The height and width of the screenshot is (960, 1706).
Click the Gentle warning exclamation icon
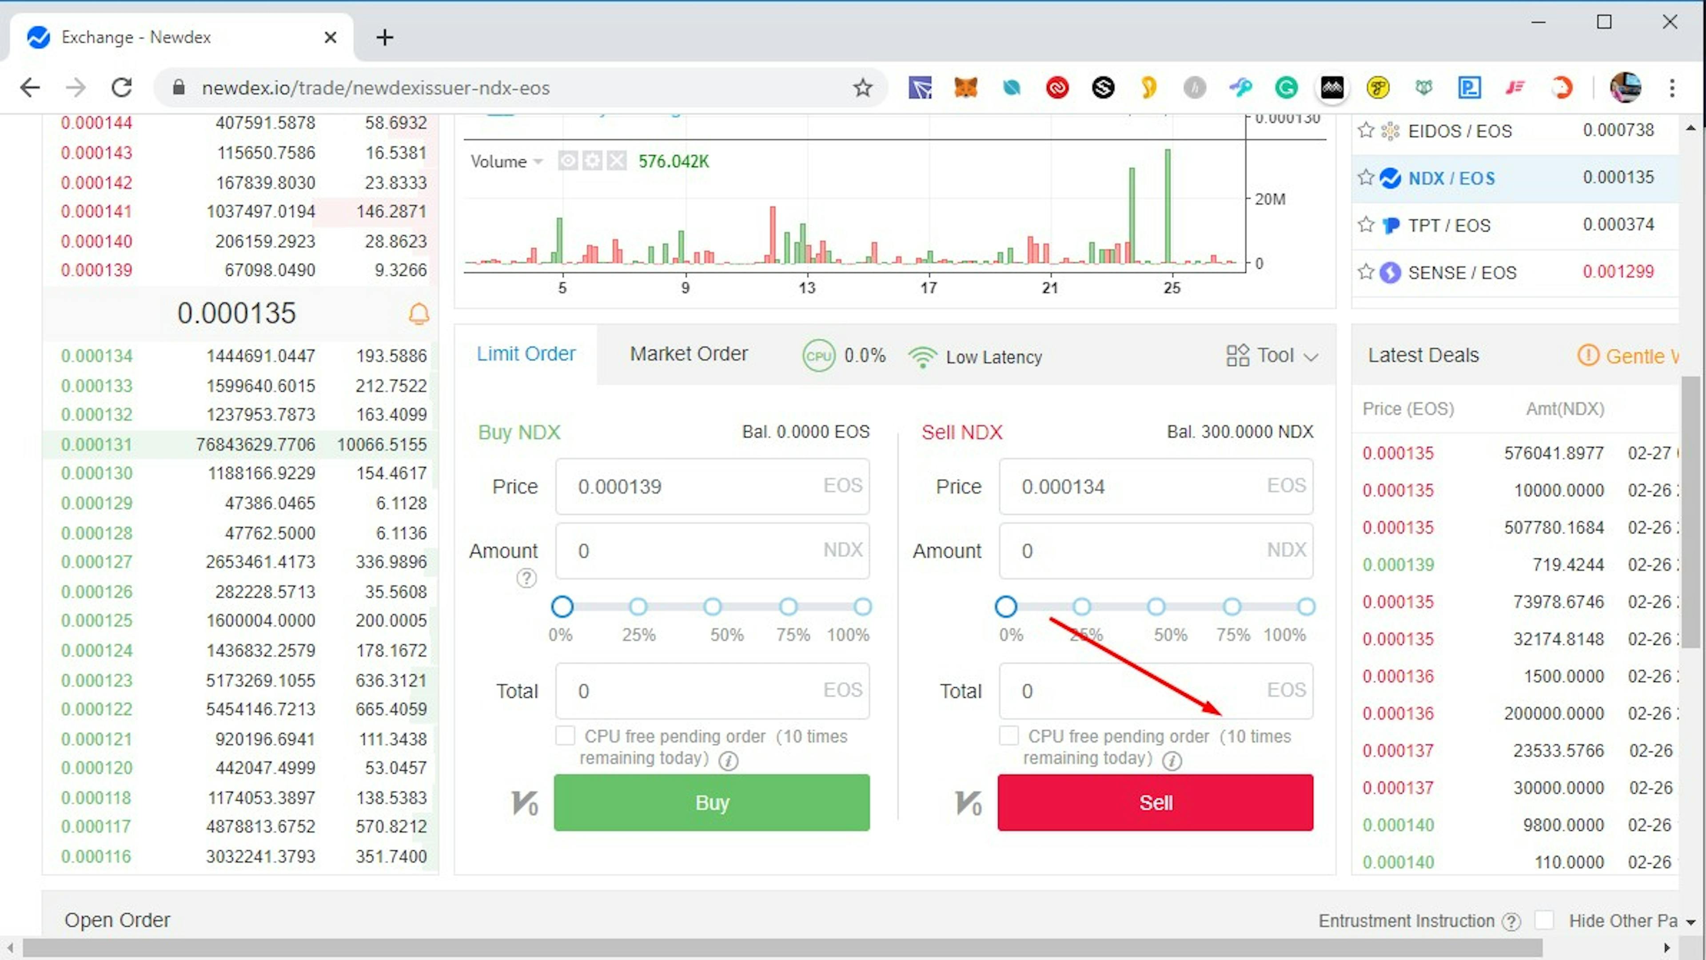[x=1587, y=356]
